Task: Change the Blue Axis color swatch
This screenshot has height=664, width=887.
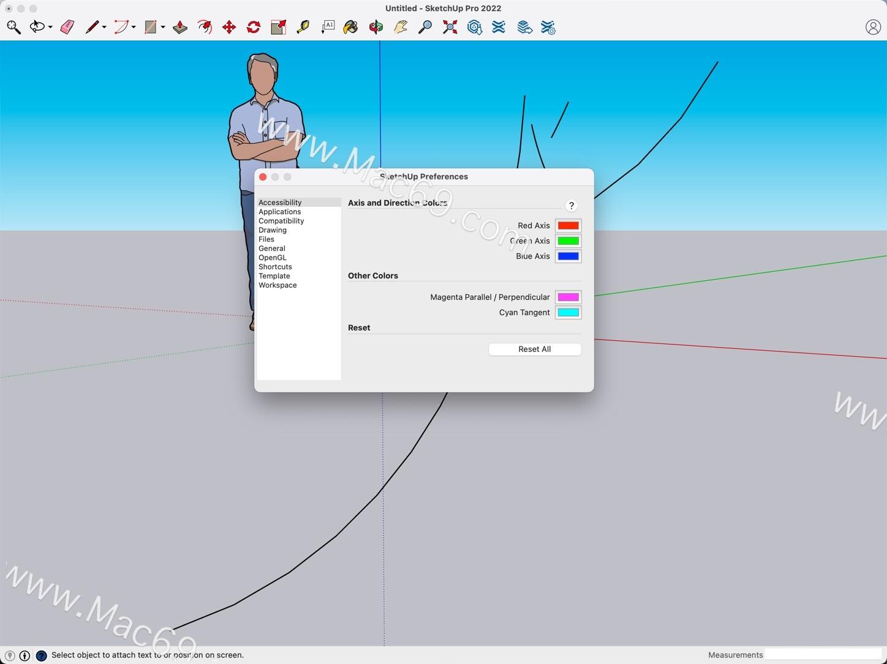Action: [568, 256]
